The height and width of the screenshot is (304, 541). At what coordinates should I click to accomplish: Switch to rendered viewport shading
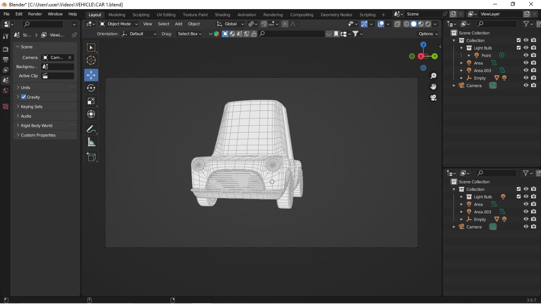[428, 24]
